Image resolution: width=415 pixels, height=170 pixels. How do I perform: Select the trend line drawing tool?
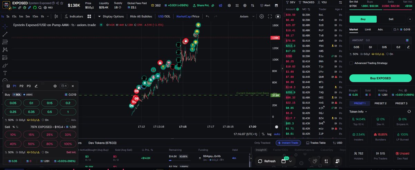[x=5, y=34]
